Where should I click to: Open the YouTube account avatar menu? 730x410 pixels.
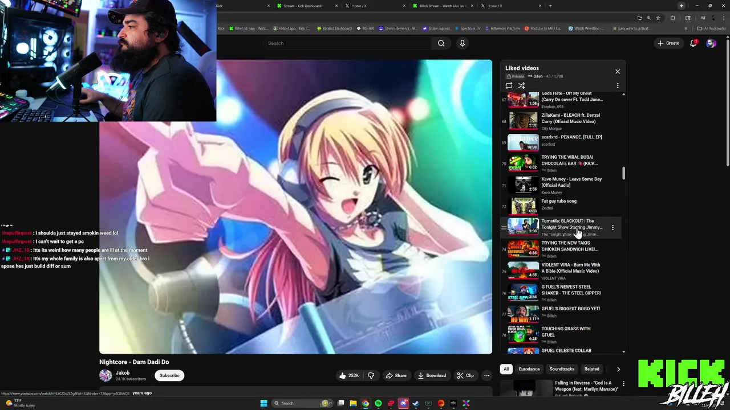tap(711, 43)
